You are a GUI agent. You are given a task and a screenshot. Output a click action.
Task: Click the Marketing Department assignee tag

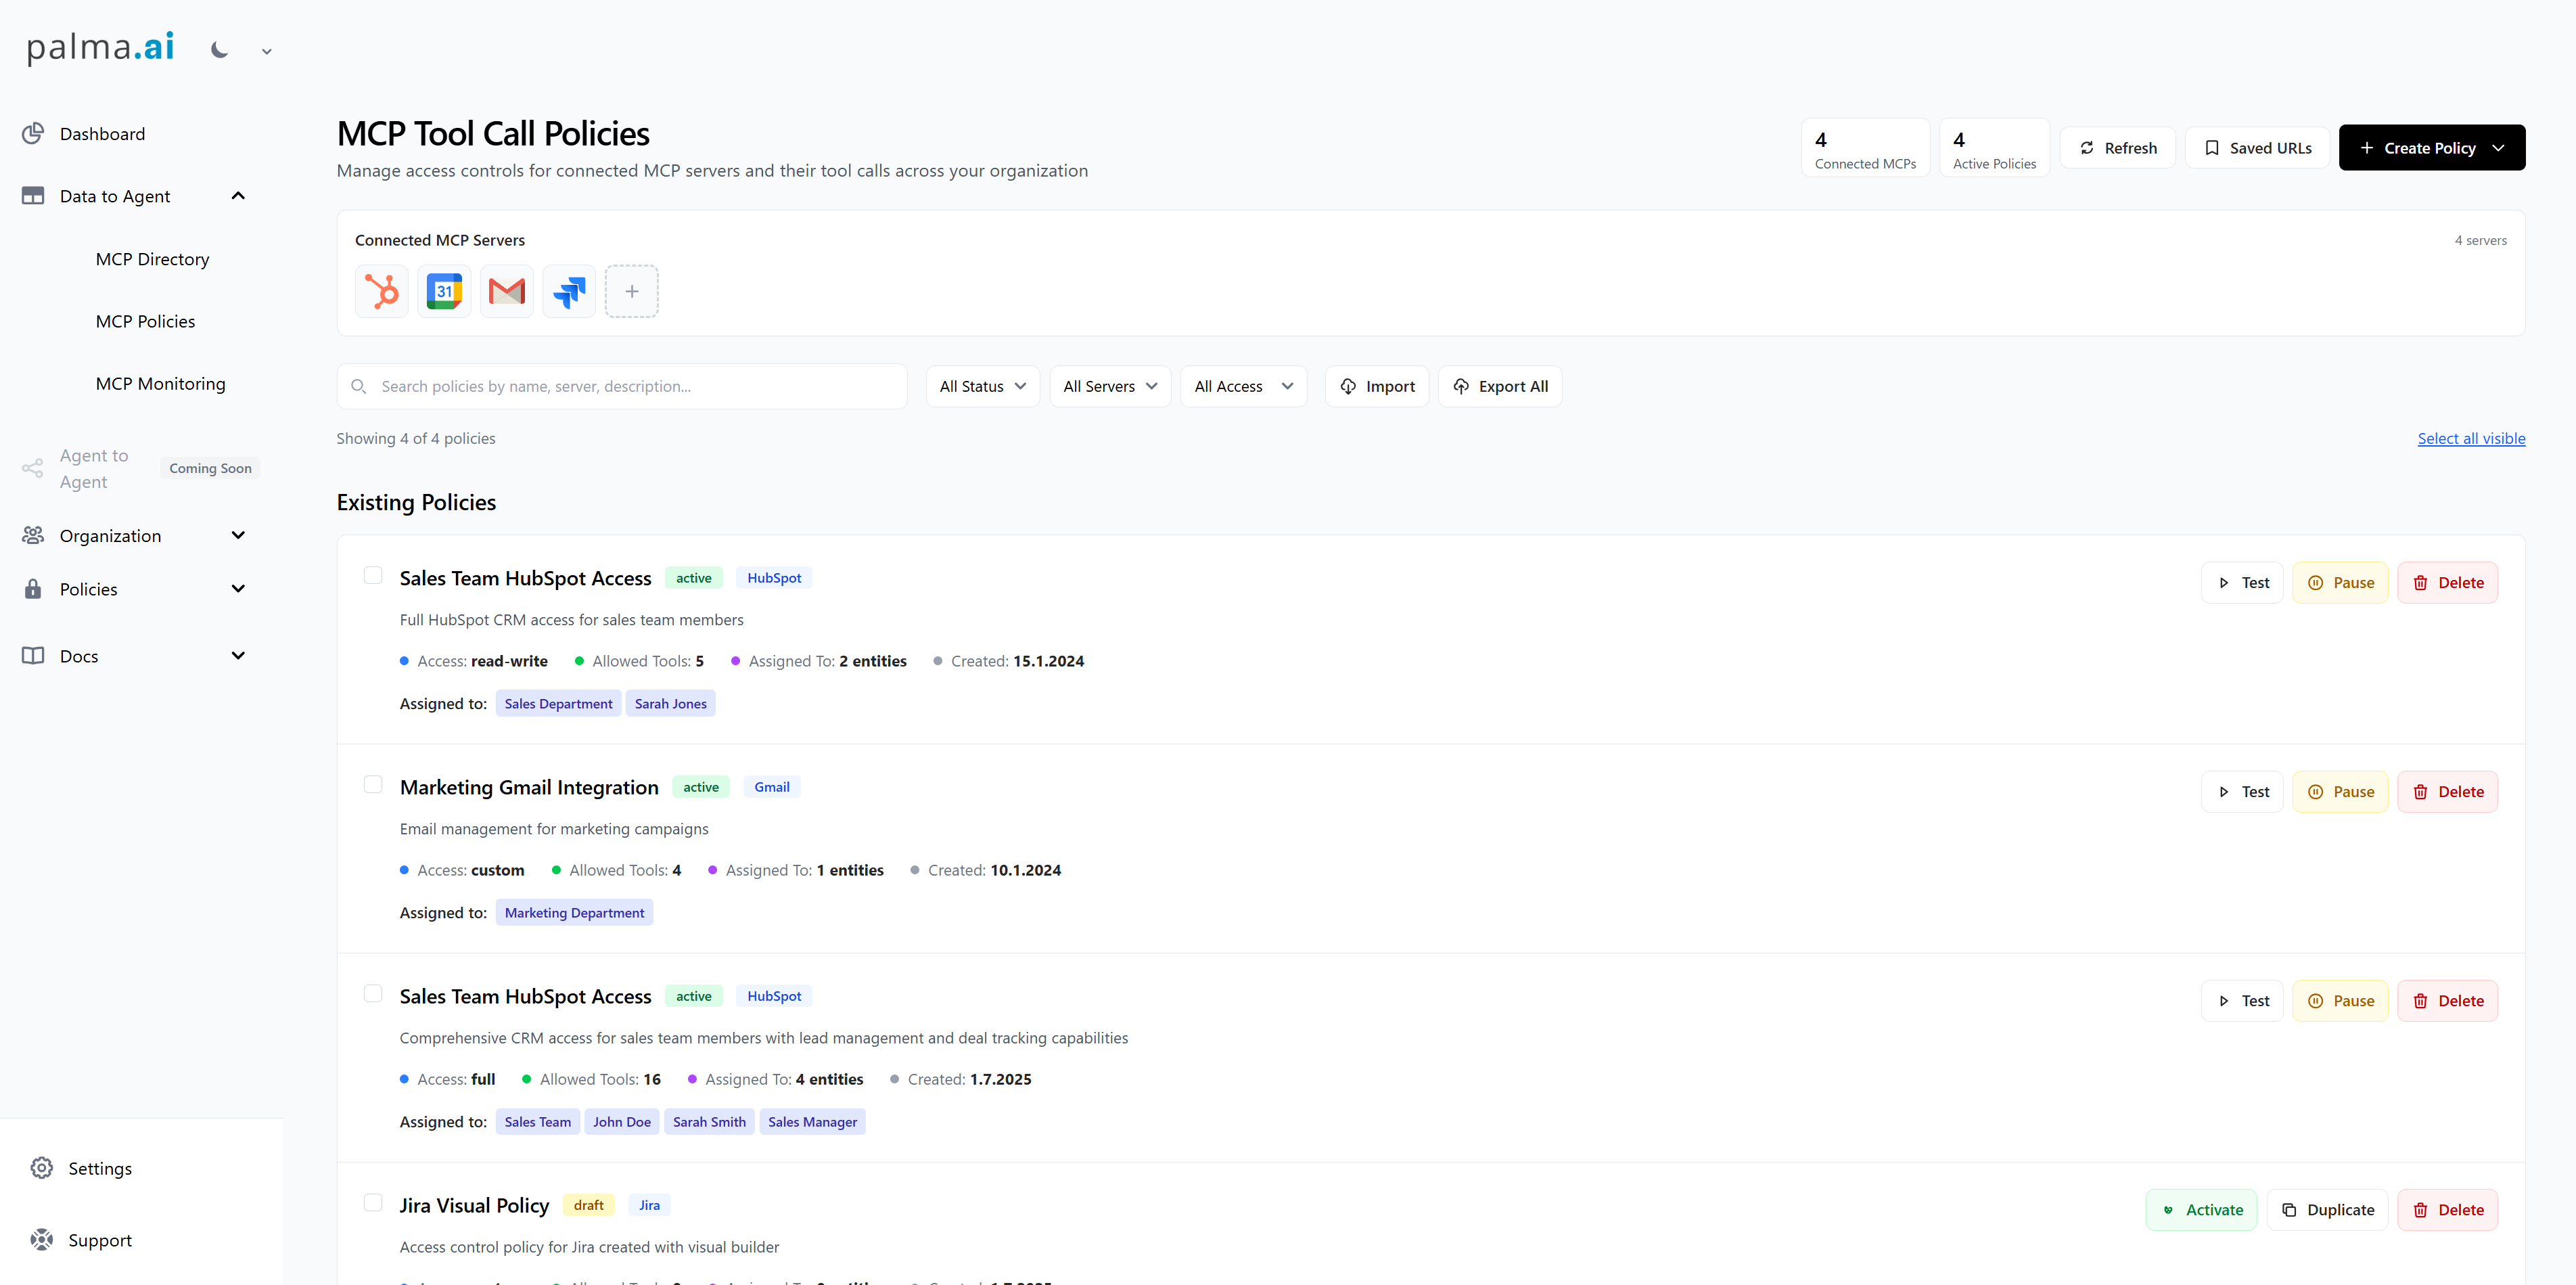574,912
